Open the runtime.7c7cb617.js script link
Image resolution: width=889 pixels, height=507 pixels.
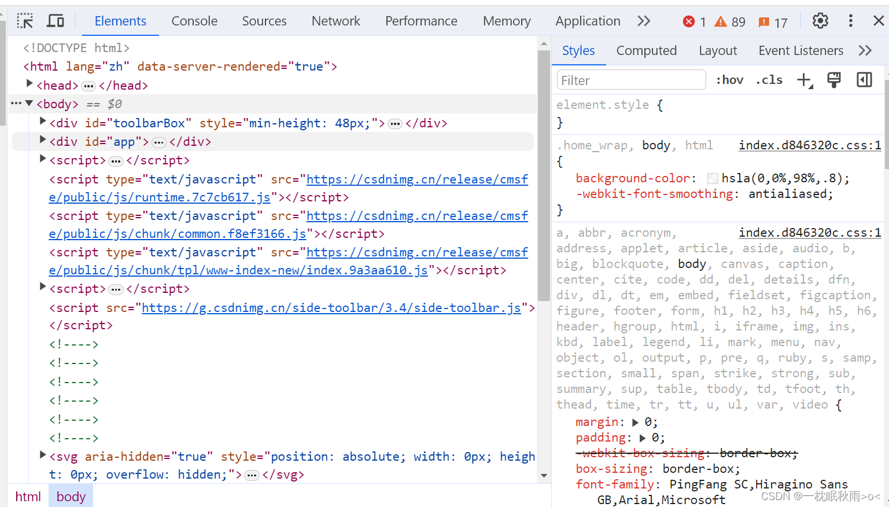[x=288, y=188]
